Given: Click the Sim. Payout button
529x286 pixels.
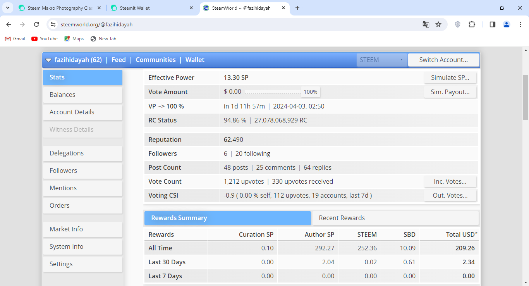Looking at the screenshot, I should coord(450,92).
